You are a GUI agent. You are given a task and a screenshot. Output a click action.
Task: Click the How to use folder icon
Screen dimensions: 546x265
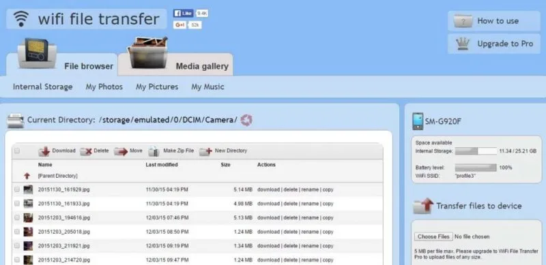[x=463, y=21]
